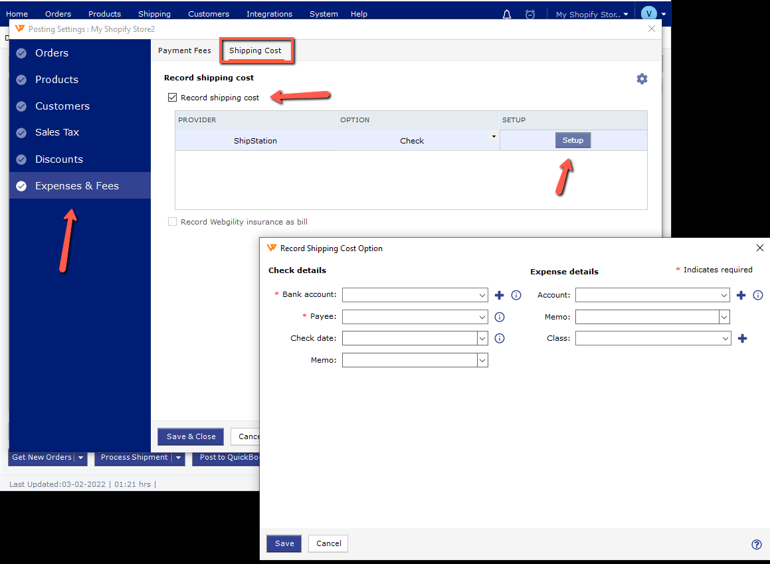Show info for Check date field
Image resolution: width=770 pixels, height=564 pixels.
[x=500, y=338]
